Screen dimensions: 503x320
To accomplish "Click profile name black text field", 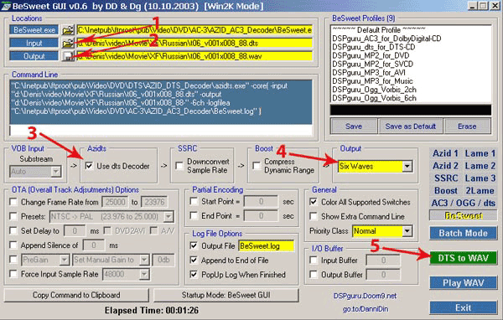I will 411,110.
